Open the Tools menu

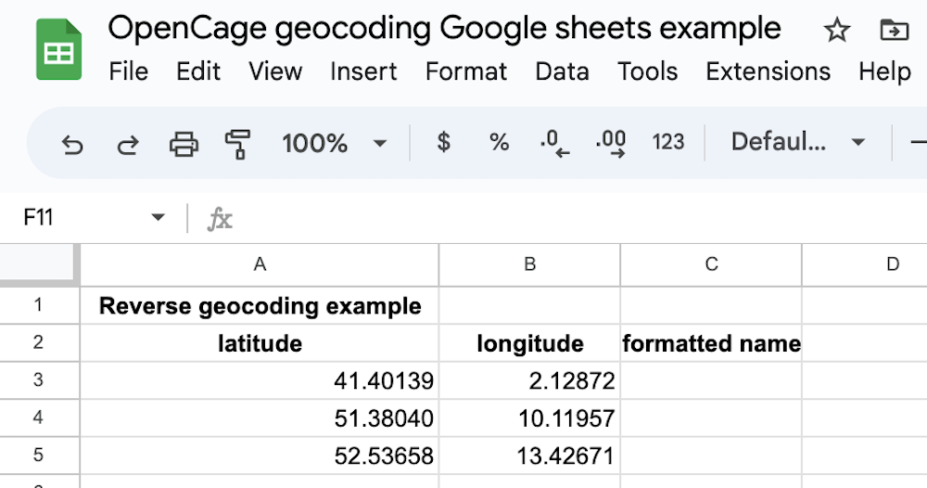(x=647, y=71)
